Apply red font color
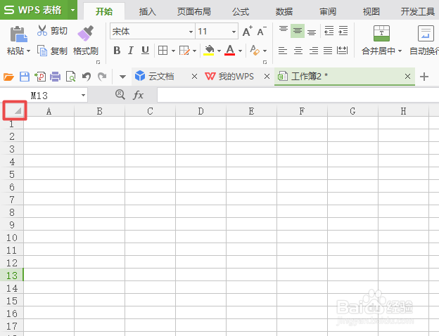Viewport: 439px width, 336px height. (x=229, y=51)
